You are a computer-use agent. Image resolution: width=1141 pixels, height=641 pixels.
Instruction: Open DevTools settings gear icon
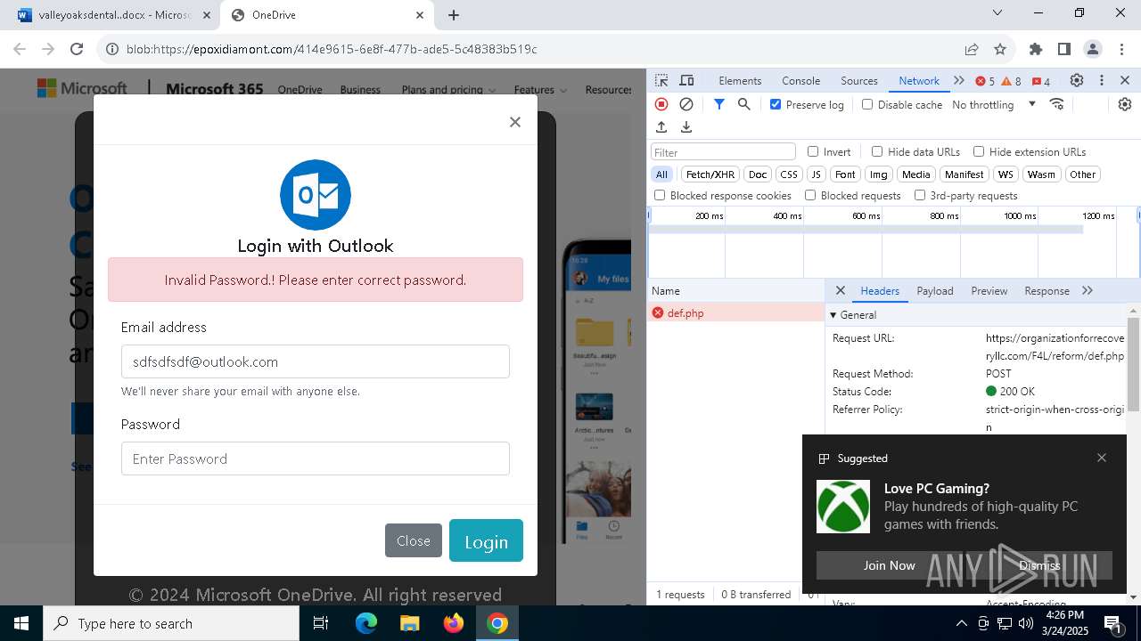[x=1077, y=80]
